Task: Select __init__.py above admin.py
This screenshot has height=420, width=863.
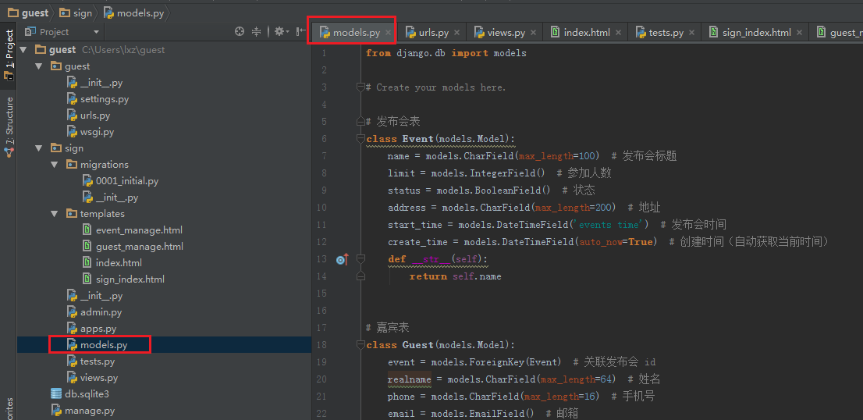Action: (x=101, y=296)
